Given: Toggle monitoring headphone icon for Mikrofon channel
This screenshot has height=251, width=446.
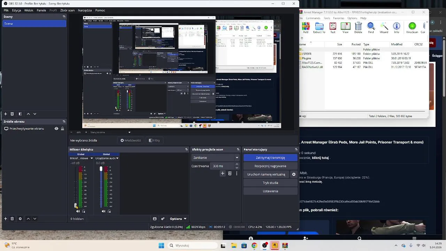Looking at the screenshot, I should pyautogui.click(x=84, y=211).
